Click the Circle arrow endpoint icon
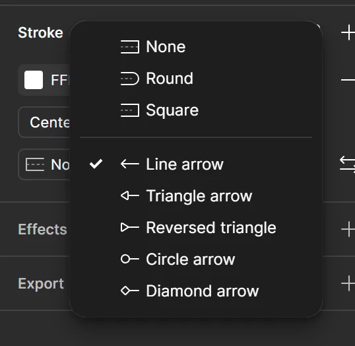 (x=130, y=259)
